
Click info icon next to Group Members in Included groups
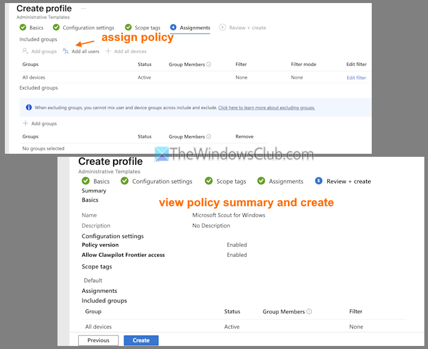[x=208, y=64]
